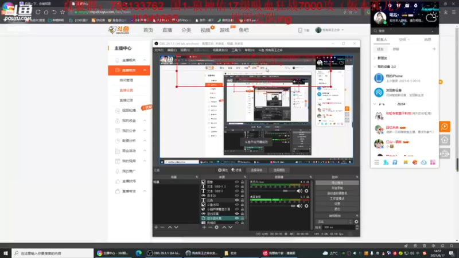
Task: Expand the 直播带货 sidebar section
Action: (145, 191)
